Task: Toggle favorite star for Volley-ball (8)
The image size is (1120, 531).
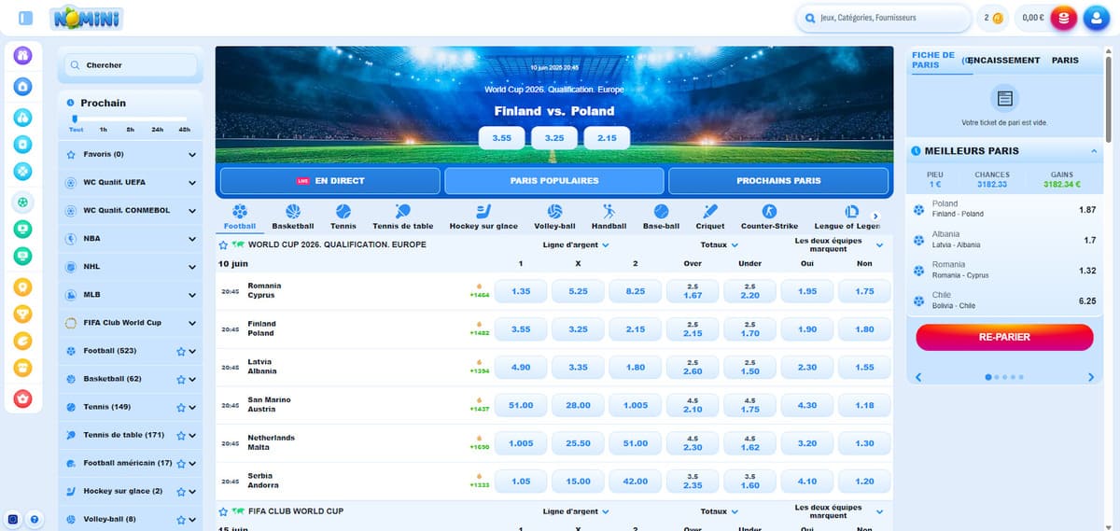Action: coord(181,520)
